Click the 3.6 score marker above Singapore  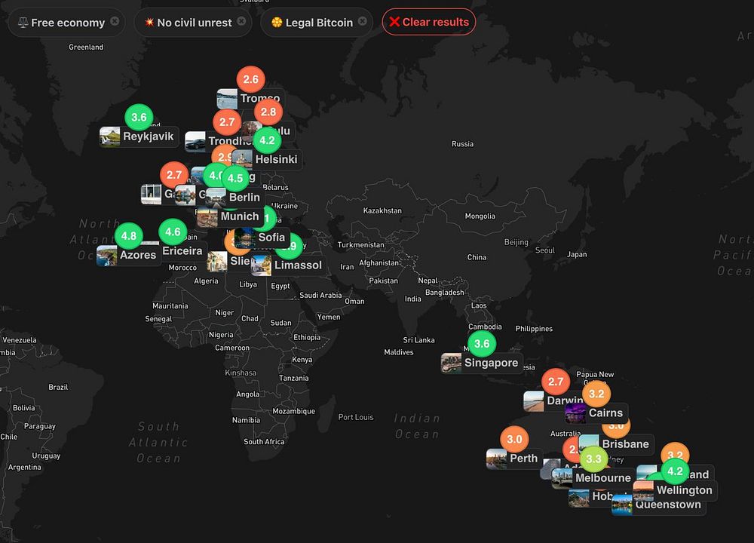(x=482, y=344)
